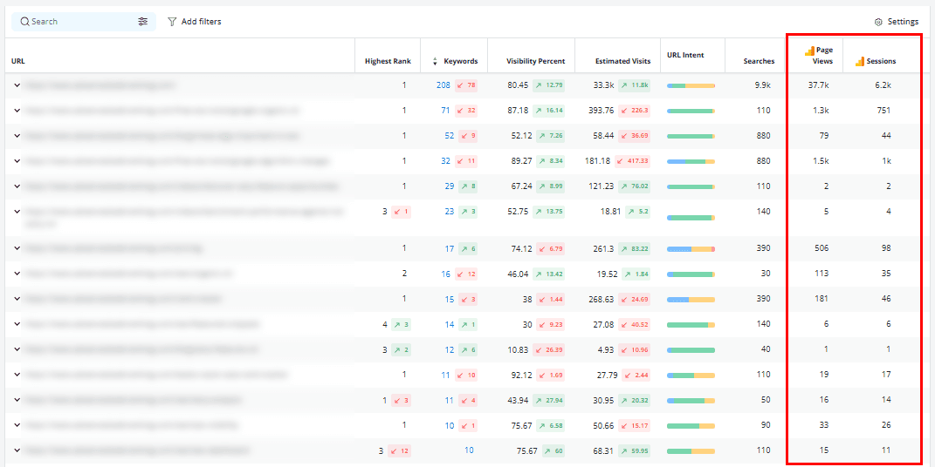Expand the row with 71 keywords
935x467 pixels.
(x=17, y=111)
